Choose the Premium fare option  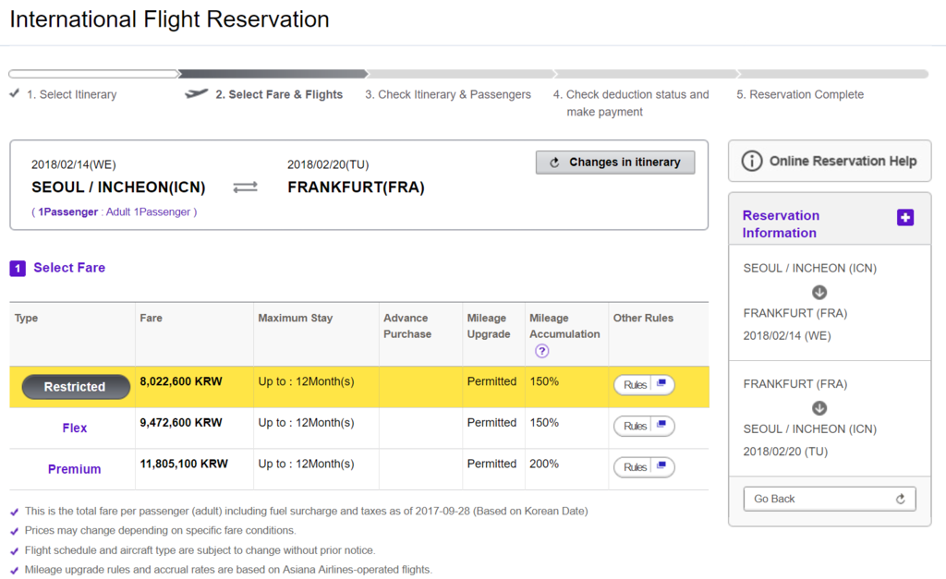[75, 469]
